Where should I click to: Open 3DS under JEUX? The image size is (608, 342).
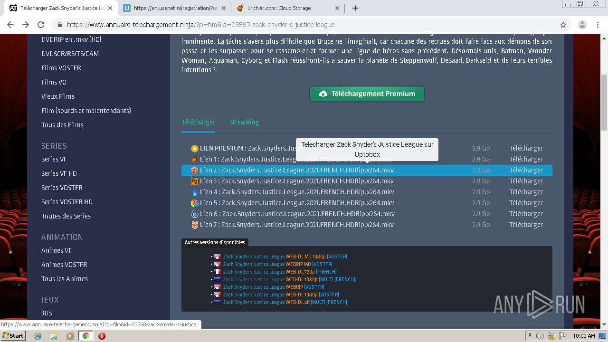[47, 313]
